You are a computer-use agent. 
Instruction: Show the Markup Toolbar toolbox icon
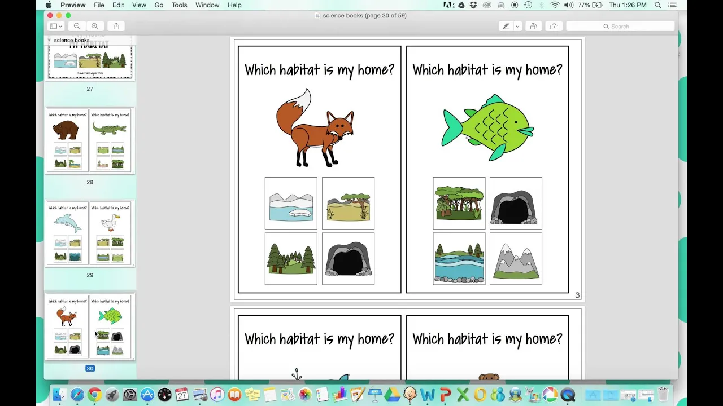554,26
